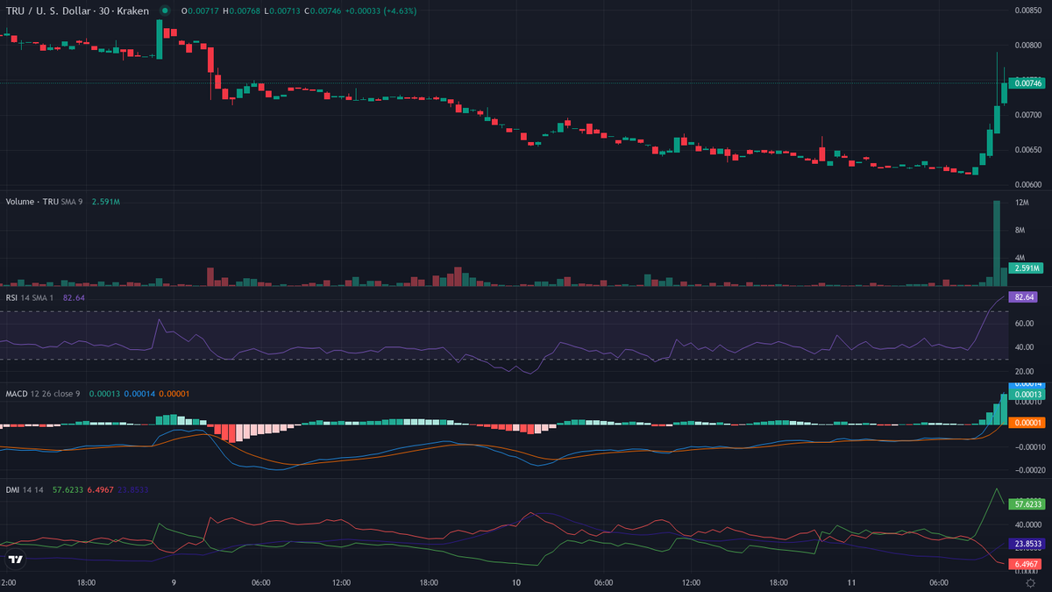Select the Volume TRU indicator legend
Image resolution: width=1052 pixels, height=592 pixels.
tap(32, 202)
